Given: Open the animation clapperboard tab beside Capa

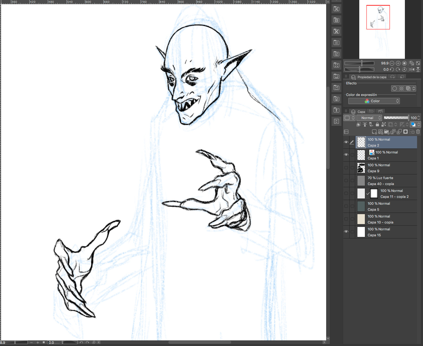Looking at the screenshot, I should (381, 111).
